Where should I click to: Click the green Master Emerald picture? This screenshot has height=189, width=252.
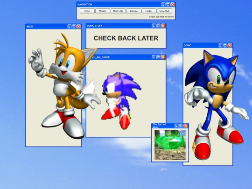pyautogui.click(x=170, y=145)
